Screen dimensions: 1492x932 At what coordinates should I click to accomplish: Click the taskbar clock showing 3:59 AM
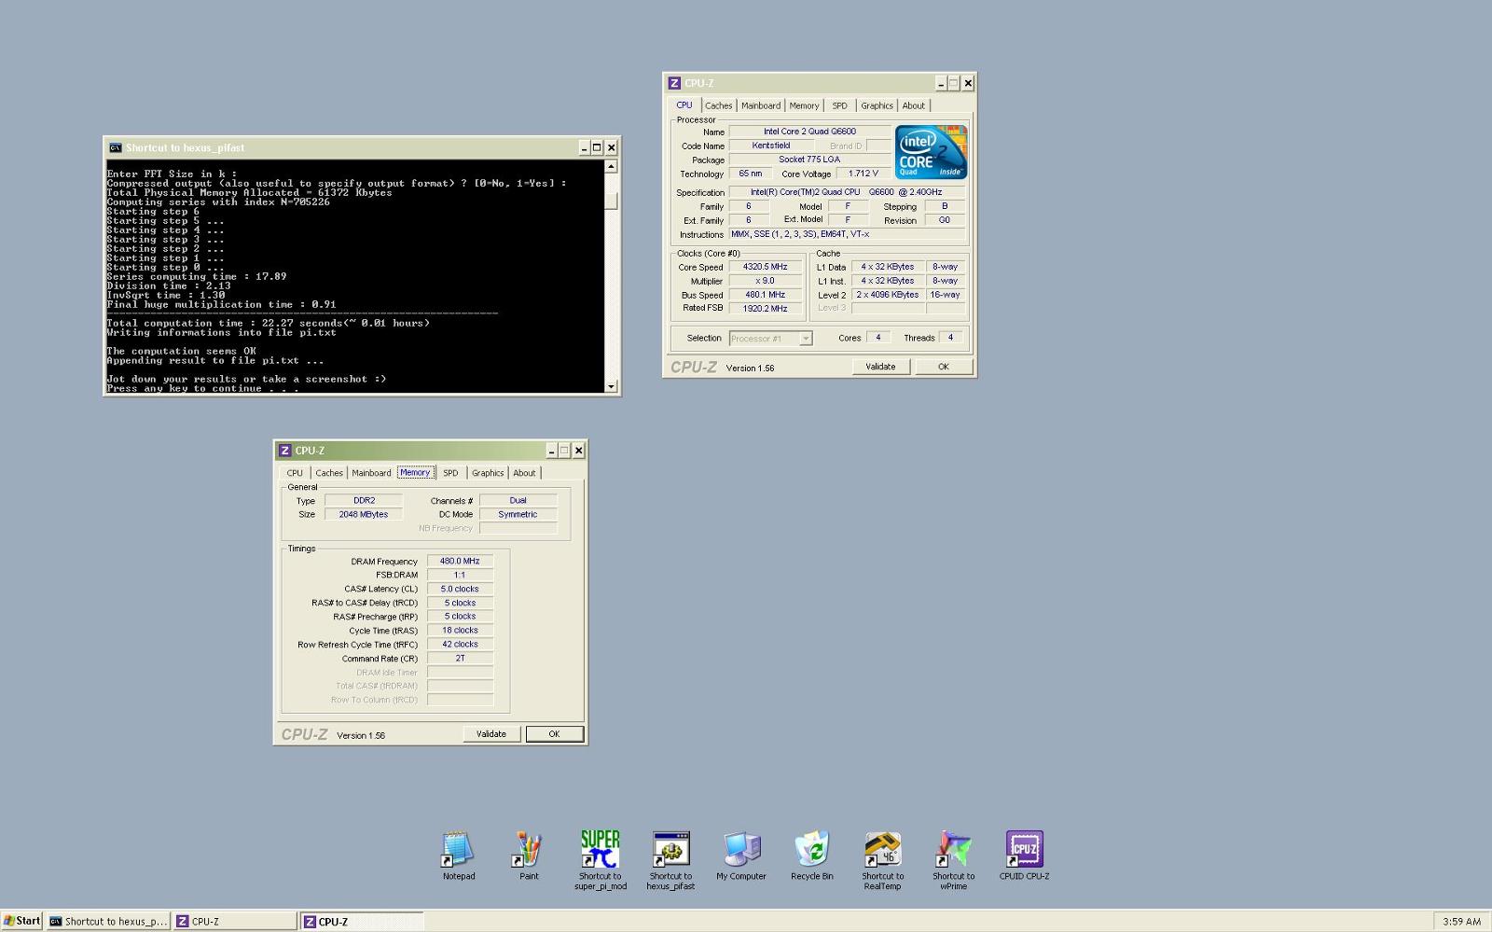click(1461, 921)
